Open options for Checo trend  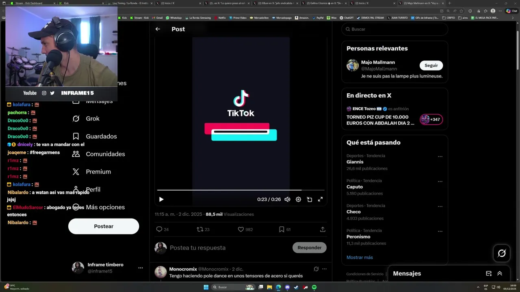coord(440,206)
